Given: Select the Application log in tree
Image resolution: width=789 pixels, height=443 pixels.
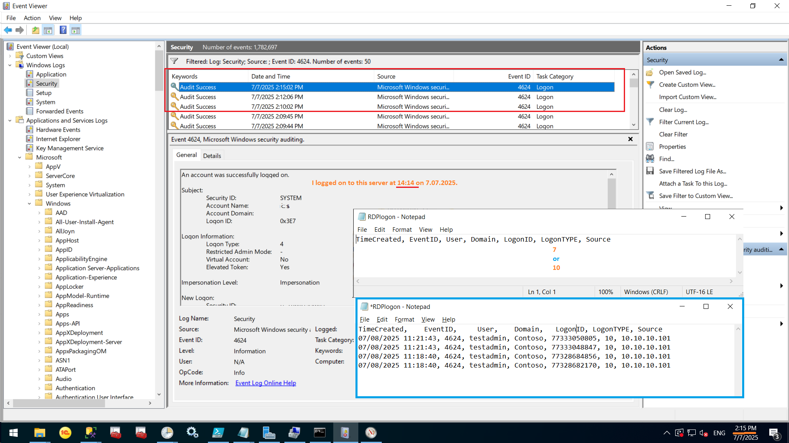Looking at the screenshot, I should point(51,74).
